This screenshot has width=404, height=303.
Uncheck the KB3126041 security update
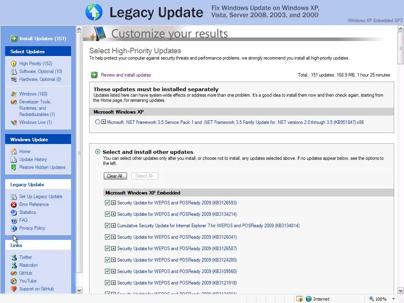[x=107, y=237]
